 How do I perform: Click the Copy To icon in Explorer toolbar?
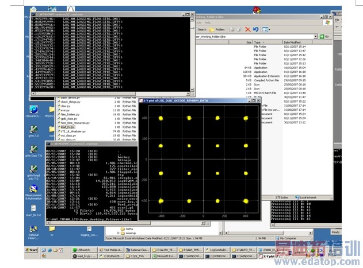click(240, 30)
